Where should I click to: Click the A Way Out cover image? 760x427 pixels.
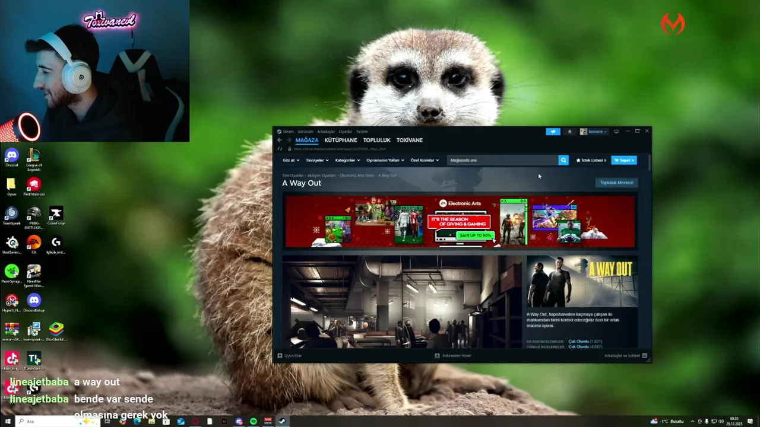tap(582, 281)
